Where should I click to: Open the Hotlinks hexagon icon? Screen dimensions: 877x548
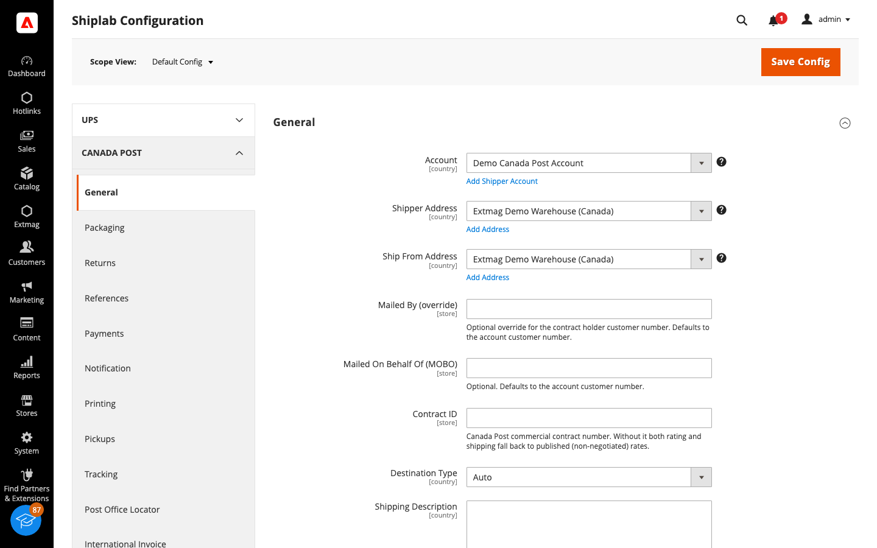[x=27, y=98]
